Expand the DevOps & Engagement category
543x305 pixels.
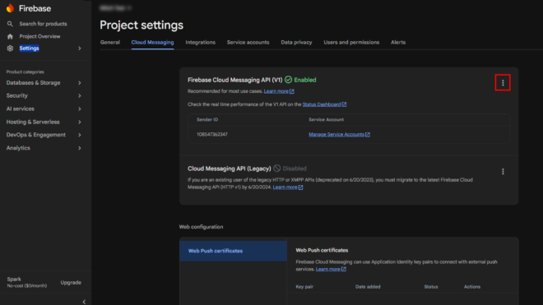pyautogui.click(x=80, y=135)
